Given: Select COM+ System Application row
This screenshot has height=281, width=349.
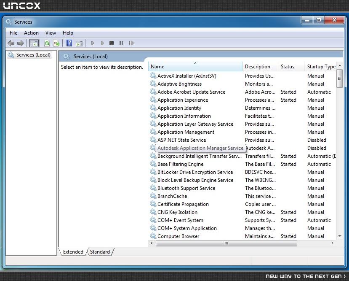Looking at the screenshot, I should 242,228.
